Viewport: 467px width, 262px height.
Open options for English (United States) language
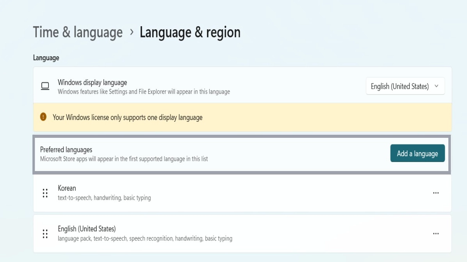click(x=436, y=233)
